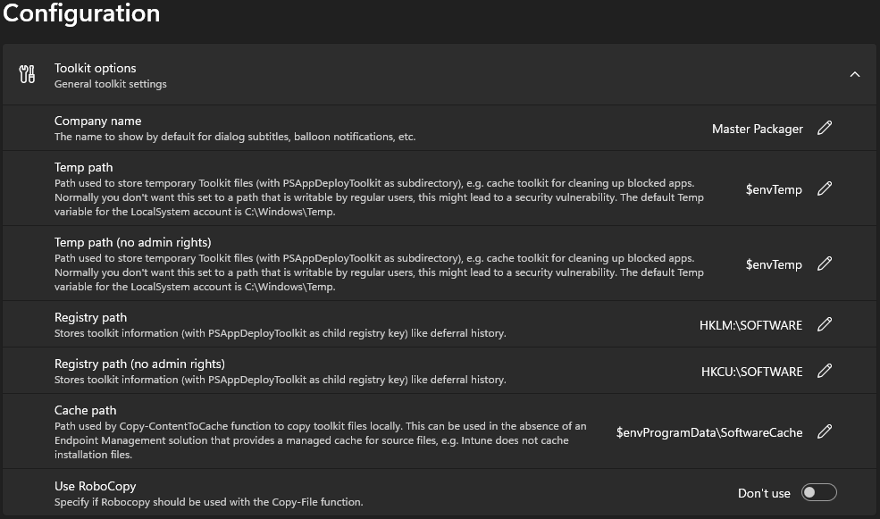The image size is (880, 519).
Task: Edit the Registry path value
Action: coord(824,324)
